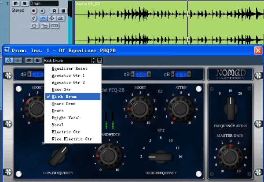Choose Drums preset from list
Screen dimensions: 264x182
coord(73,111)
